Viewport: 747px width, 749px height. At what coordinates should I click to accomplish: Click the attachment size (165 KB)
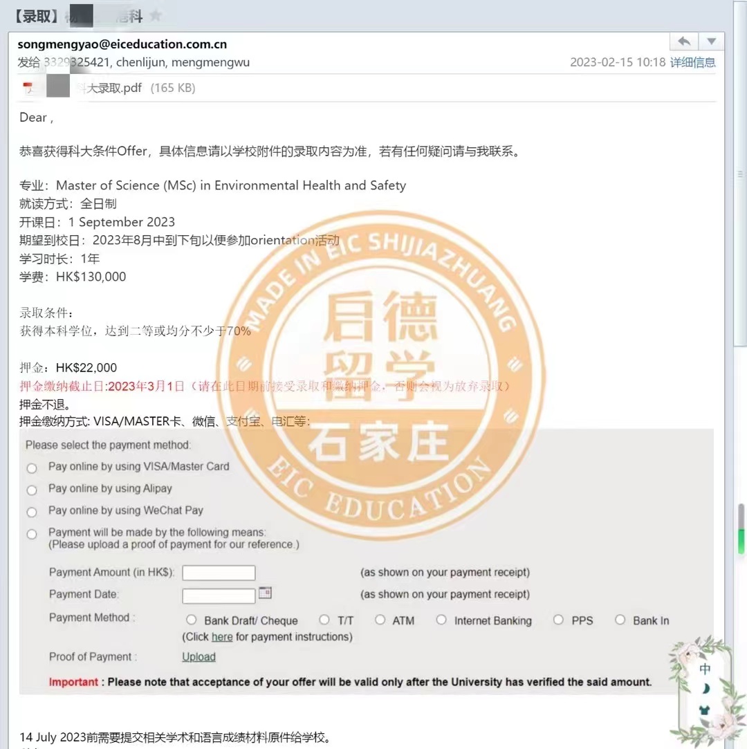tap(173, 88)
